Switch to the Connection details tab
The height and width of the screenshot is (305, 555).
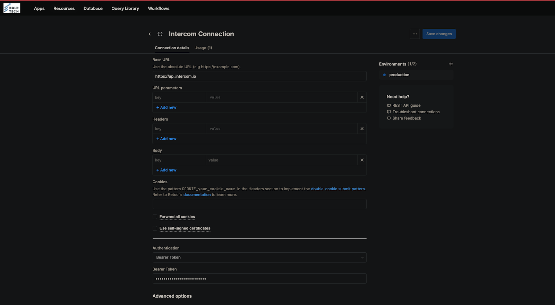click(172, 48)
